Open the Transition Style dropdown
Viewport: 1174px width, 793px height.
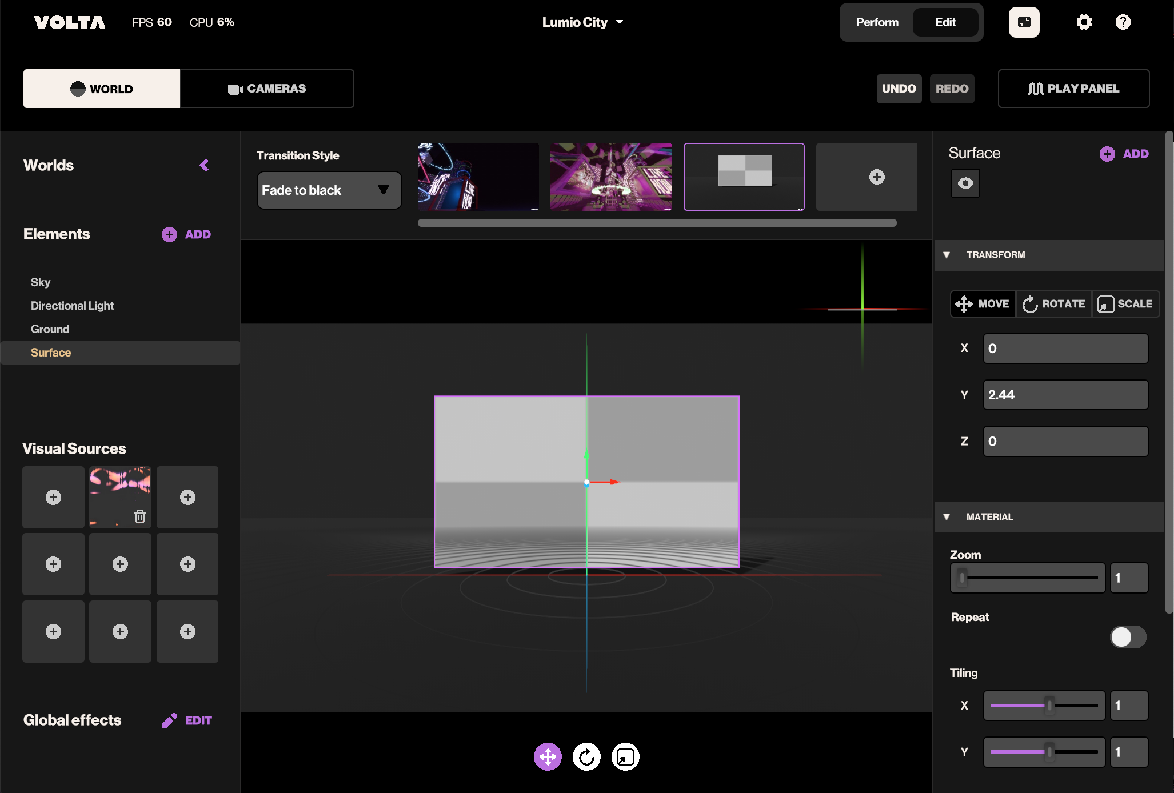(x=329, y=190)
